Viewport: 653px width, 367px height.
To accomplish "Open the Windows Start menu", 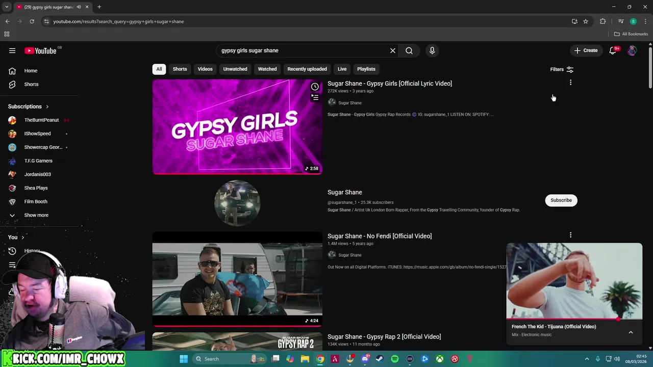I will [184, 359].
